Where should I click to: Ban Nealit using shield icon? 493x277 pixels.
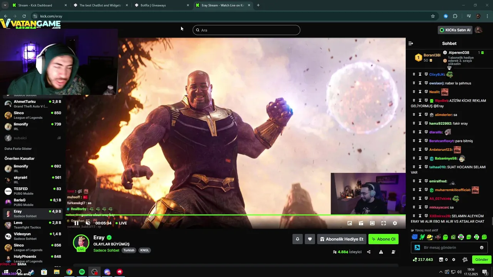[426, 92]
